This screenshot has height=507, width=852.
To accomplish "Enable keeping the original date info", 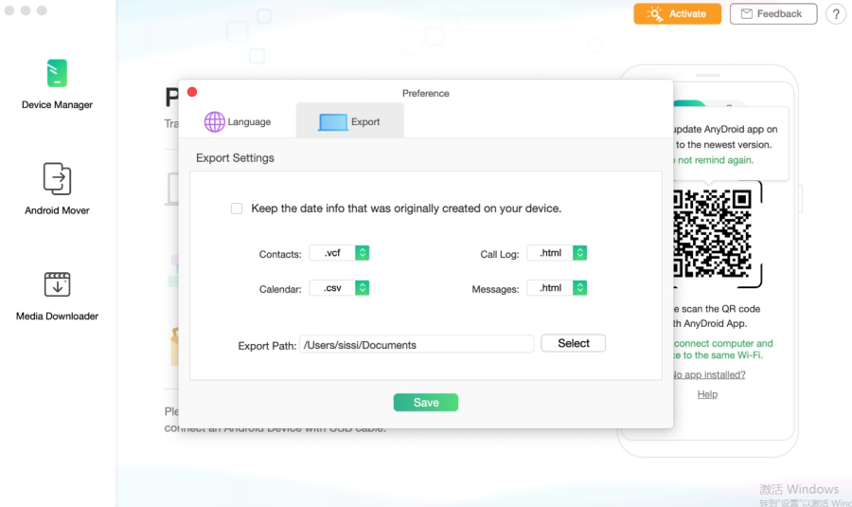I will tap(237, 208).
